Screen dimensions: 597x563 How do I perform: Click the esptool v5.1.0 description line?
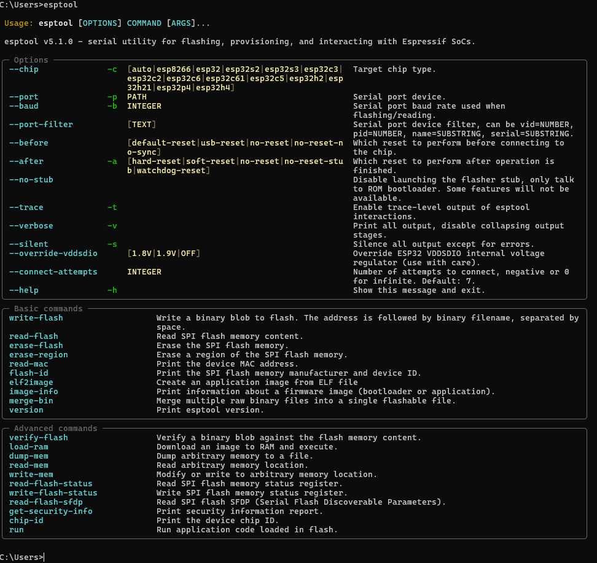point(240,42)
